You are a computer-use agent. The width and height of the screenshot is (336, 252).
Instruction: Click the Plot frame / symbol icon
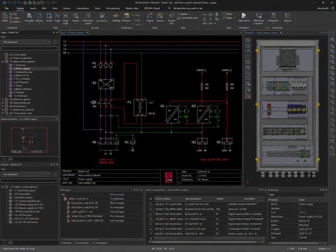(259, 16)
